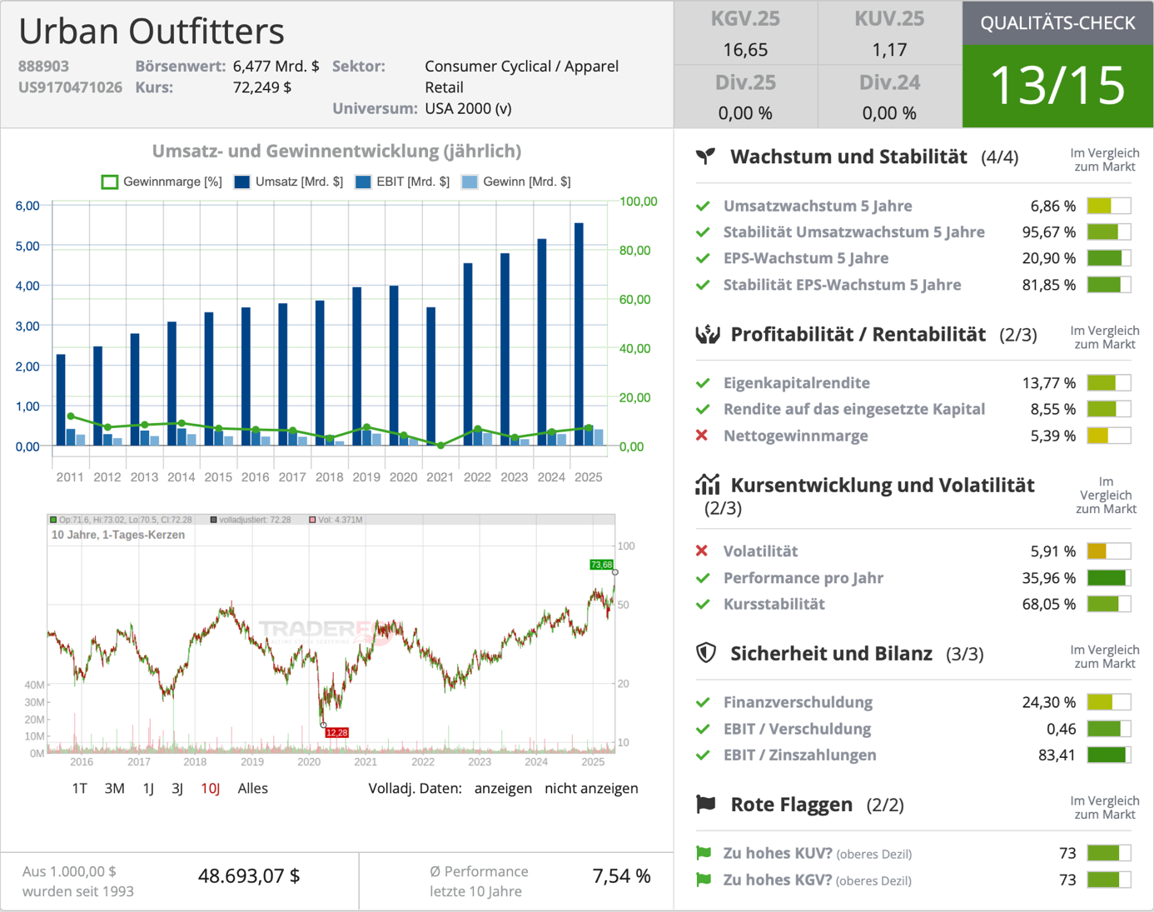Click the checkmark beside Stabilität Umsatzwachstum 5 Jahre
The height and width of the screenshot is (912, 1154).
click(x=703, y=232)
